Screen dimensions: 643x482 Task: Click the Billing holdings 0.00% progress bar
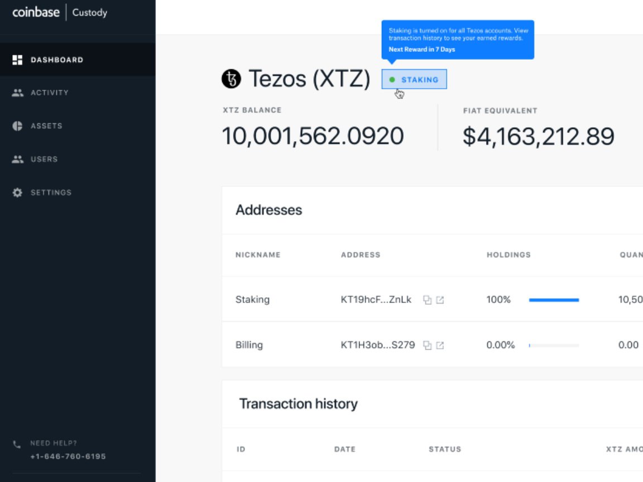tap(554, 345)
